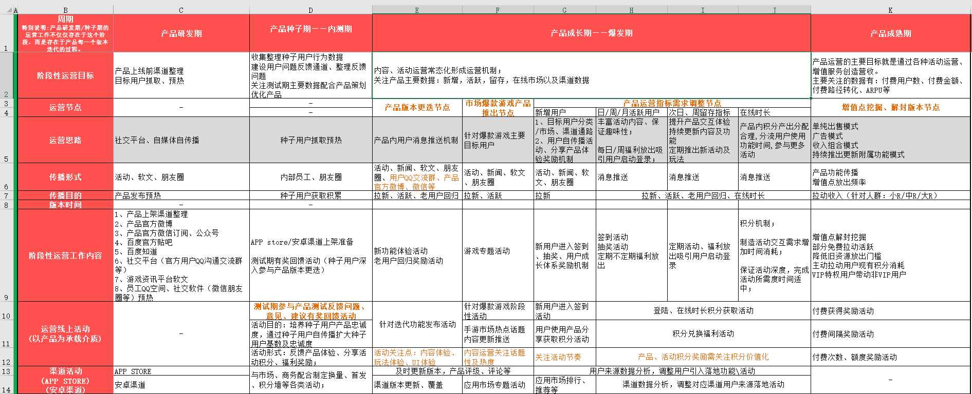
Task: Select the cell starting 增值点解封挖掘
Action: click(x=890, y=255)
